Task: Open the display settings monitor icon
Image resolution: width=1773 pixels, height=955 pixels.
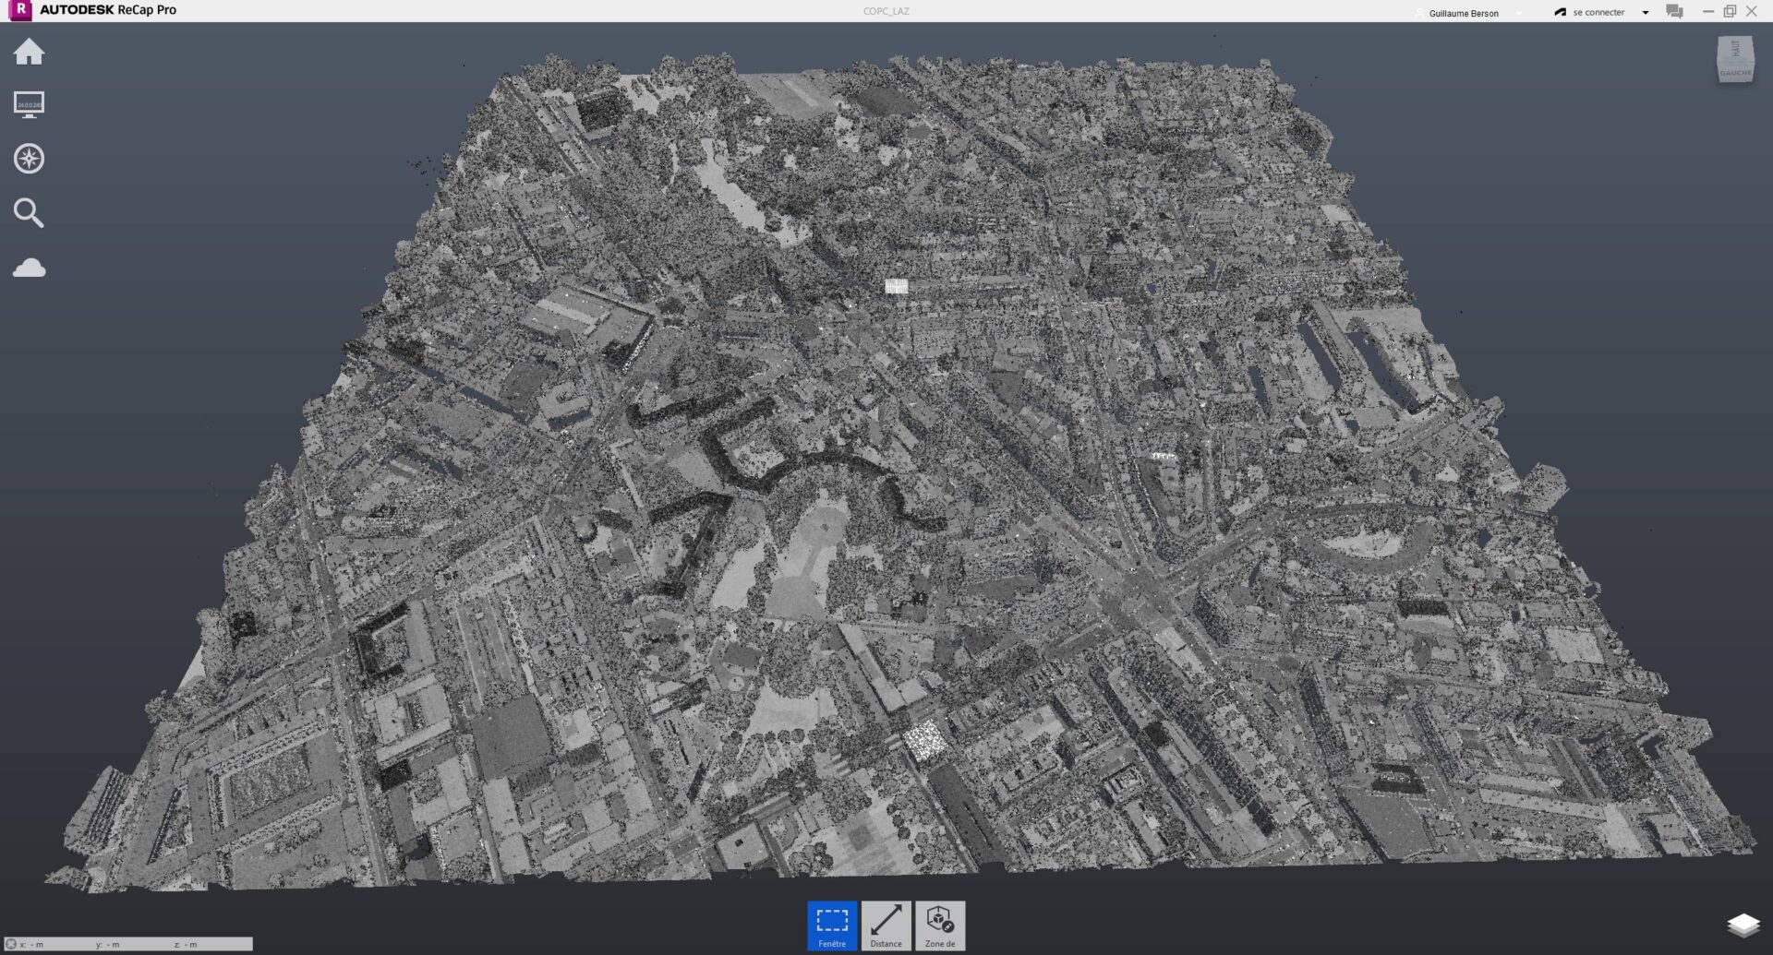Action: 29,104
